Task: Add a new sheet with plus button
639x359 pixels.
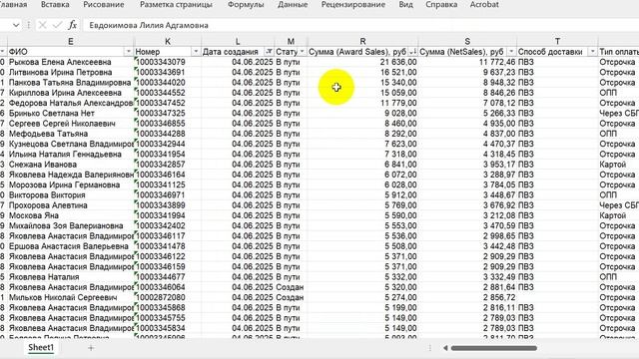Action: click(x=91, y=348)
